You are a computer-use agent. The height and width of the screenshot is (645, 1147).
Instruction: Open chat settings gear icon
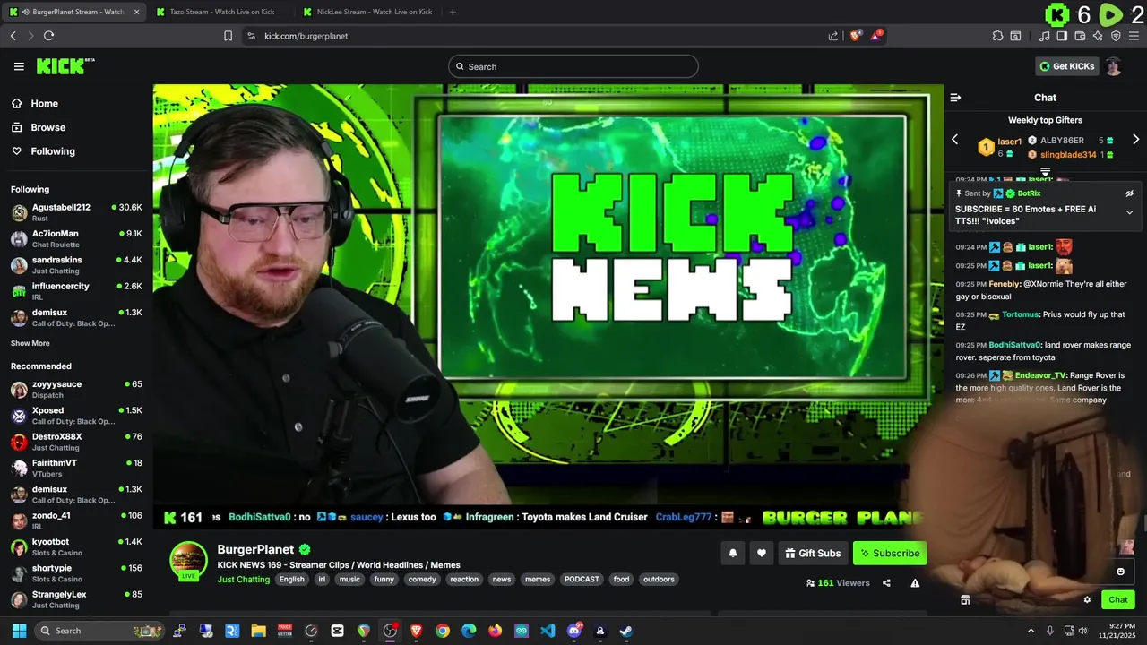pos(1087,600)
